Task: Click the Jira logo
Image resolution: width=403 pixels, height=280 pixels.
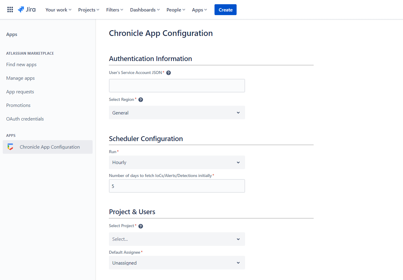Action: point(27,10)
